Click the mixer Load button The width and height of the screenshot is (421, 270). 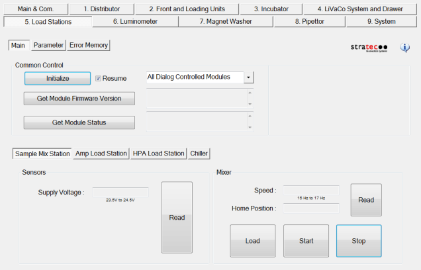(252, 241)
